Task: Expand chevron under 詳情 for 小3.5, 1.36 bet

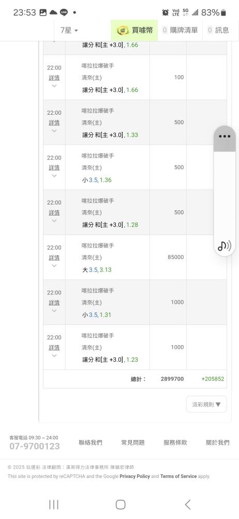Action: point(54,175)
